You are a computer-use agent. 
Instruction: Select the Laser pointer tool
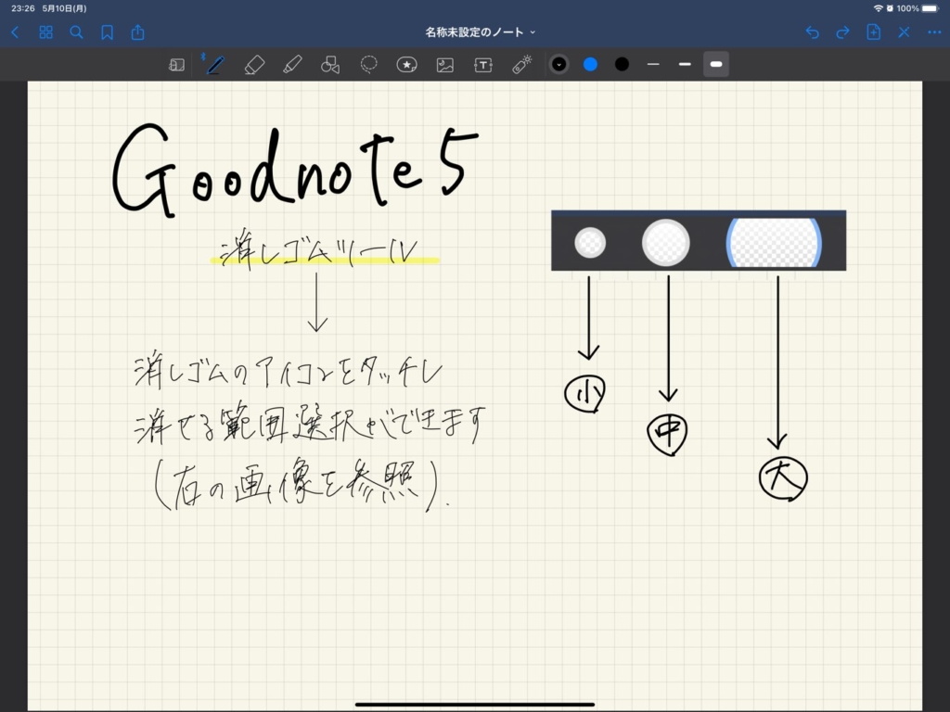[x=521, y=64]
